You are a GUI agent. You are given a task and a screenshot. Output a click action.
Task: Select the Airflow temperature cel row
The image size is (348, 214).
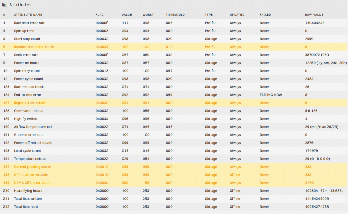pos(174,127)
